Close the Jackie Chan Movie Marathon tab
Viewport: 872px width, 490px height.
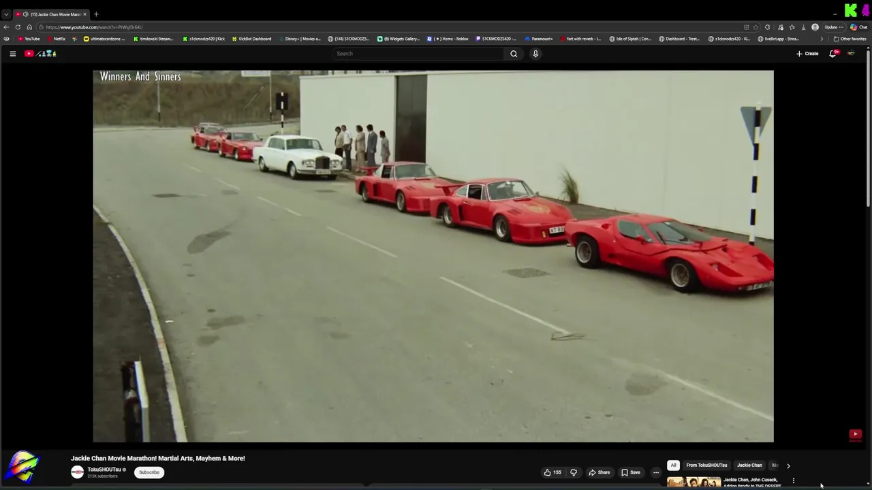click(85, 14)
